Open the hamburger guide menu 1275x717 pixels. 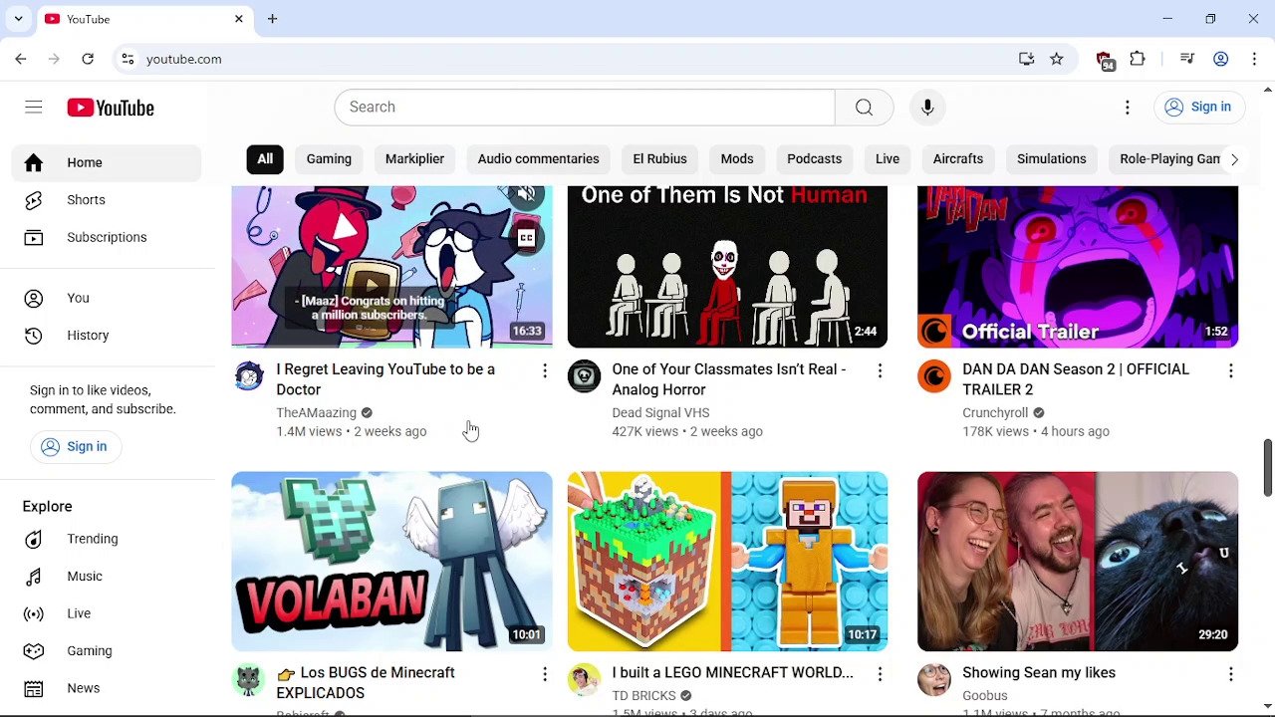click(34, 108)
